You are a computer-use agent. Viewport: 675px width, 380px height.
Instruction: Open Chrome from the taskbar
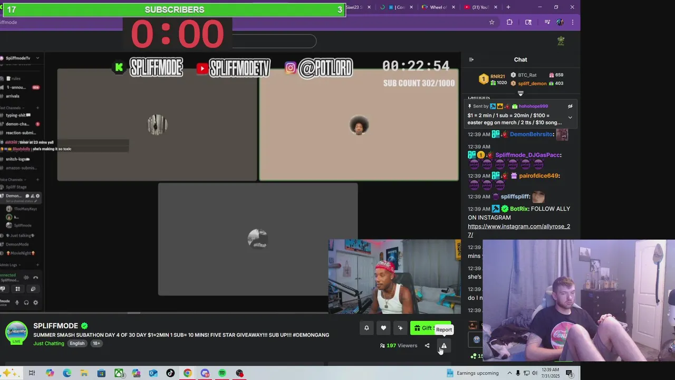(x=187, y=373)
